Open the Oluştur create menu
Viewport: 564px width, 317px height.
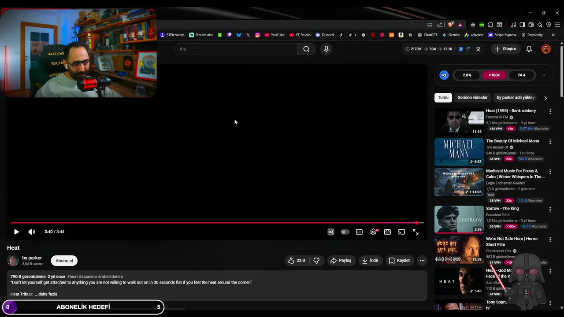pos(505,49)
